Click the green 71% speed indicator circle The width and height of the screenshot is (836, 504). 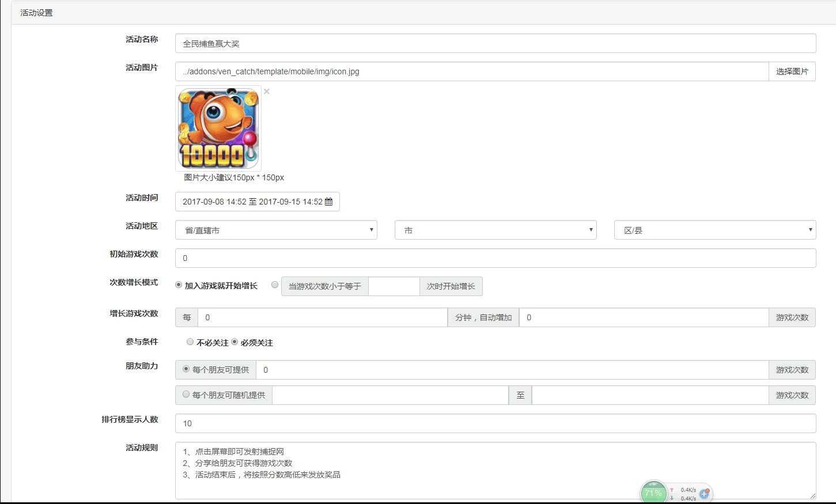coord(653,493)
